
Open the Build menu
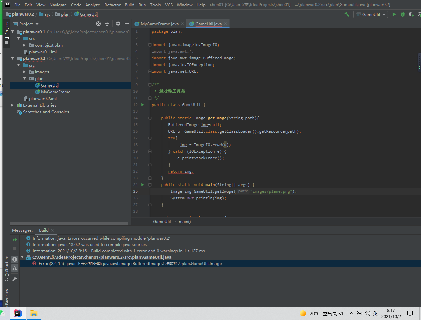[x=129, y=5]
